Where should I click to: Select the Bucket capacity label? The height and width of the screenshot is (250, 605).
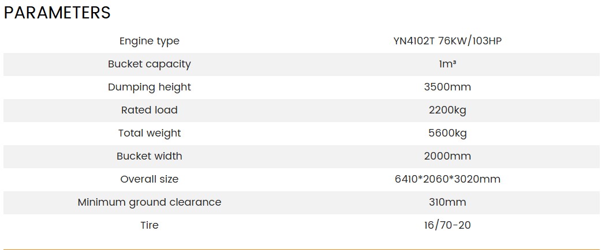click(x=150, y=64)
